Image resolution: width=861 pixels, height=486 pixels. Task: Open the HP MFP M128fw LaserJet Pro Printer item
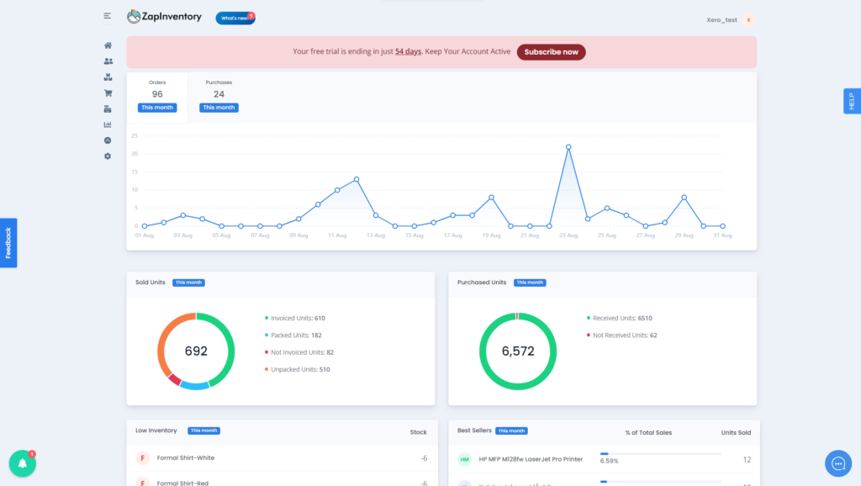pos(531,459)
